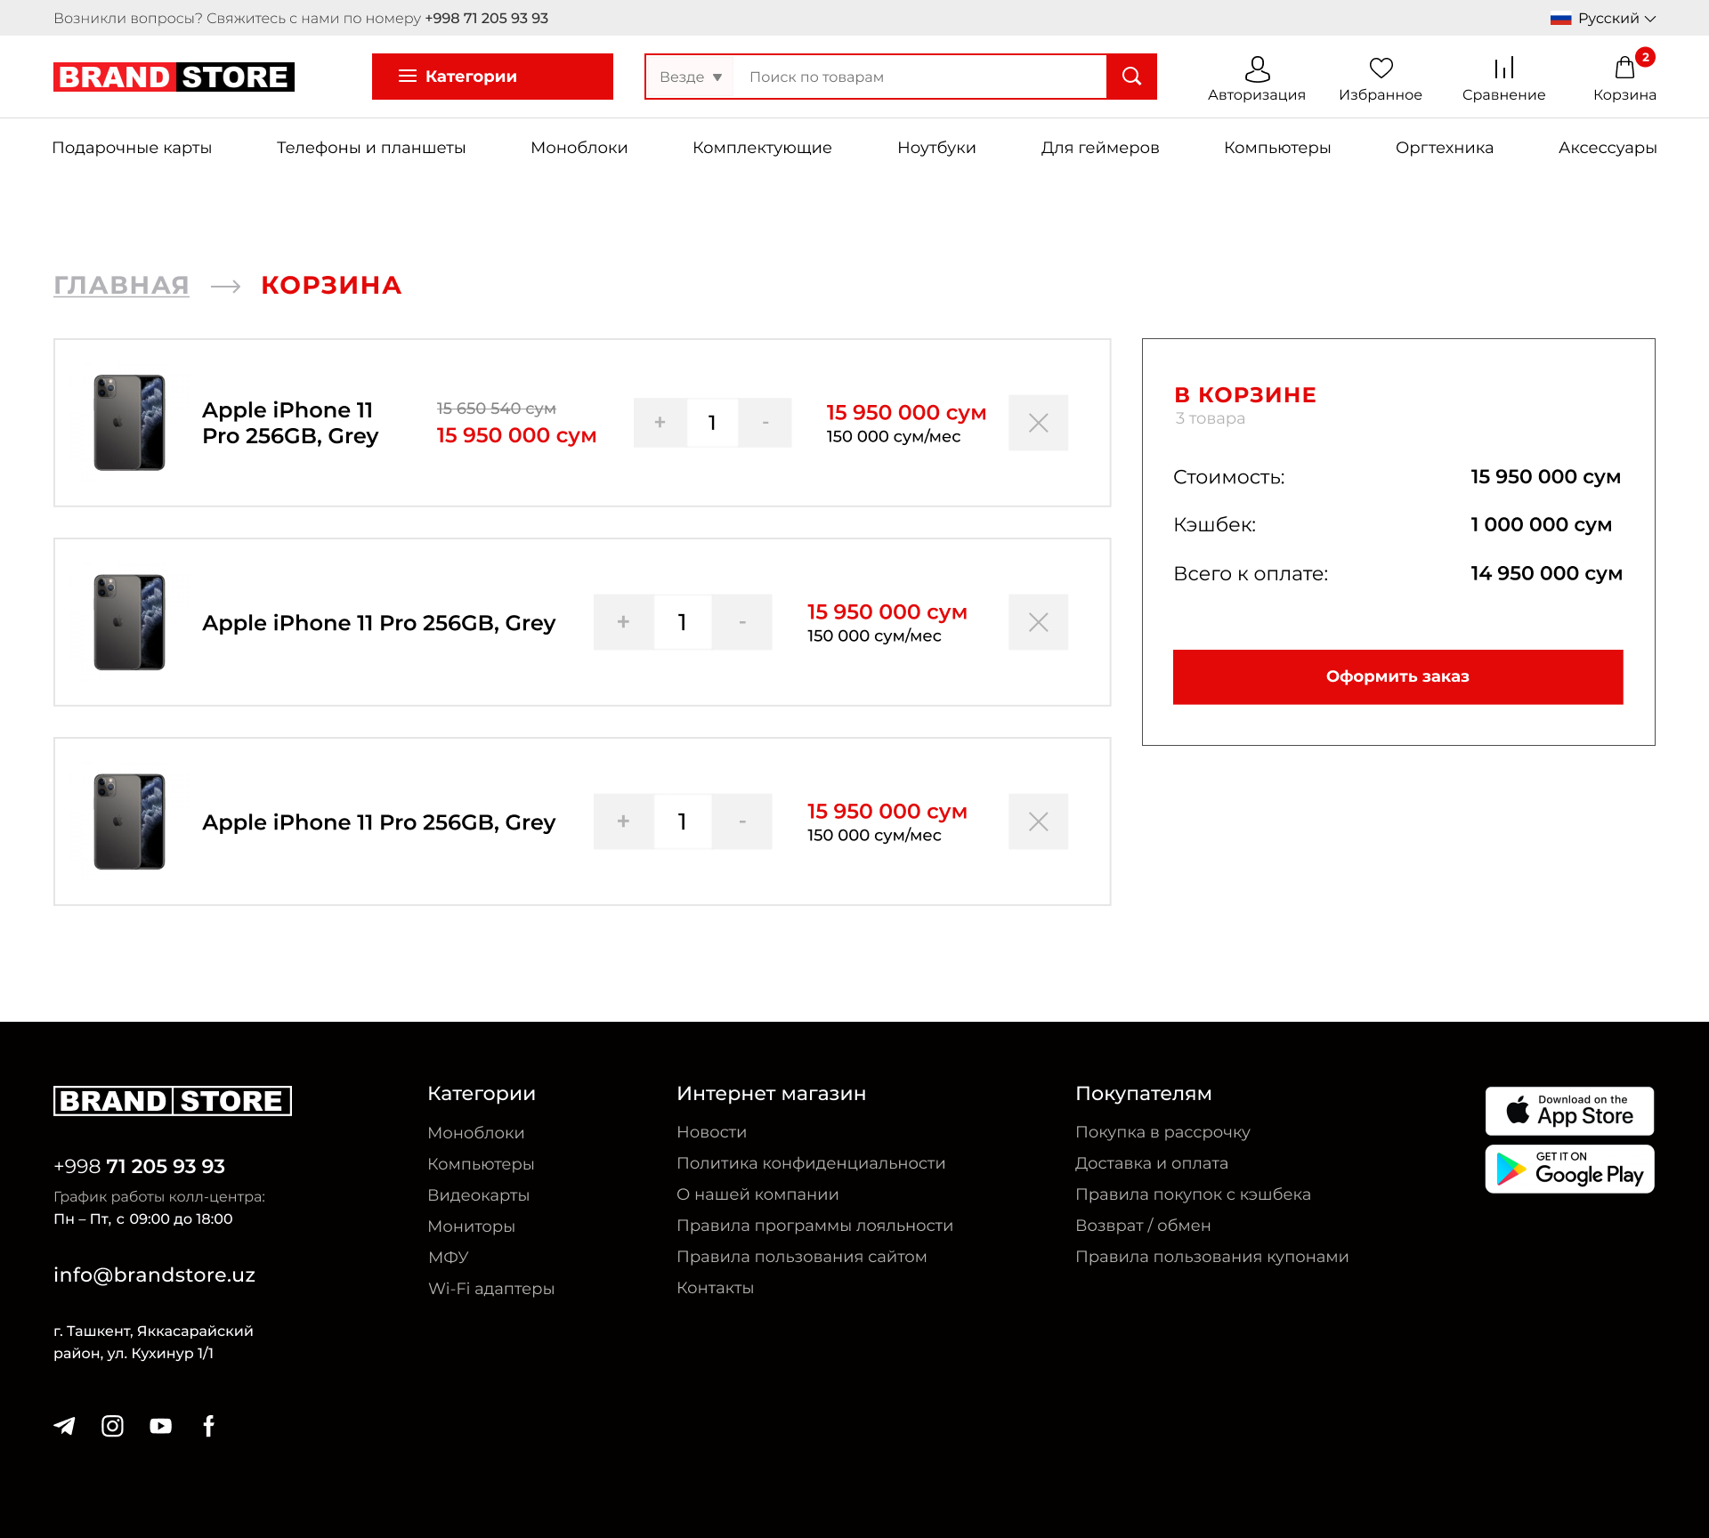
Task: Open footer Мониторы link
Action: pyautogui.click(x=471, y=1226)
